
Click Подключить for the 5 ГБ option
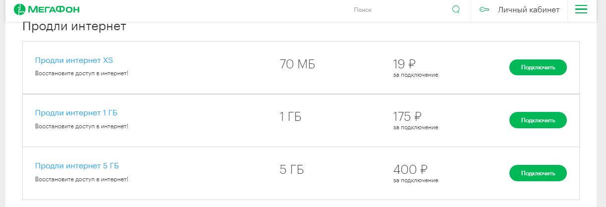538,173
